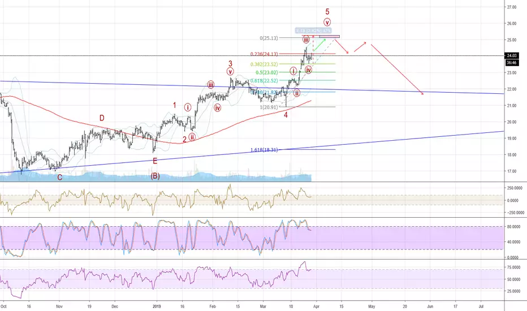Click the 36:46 bar countdown tag

pos(512,63)
